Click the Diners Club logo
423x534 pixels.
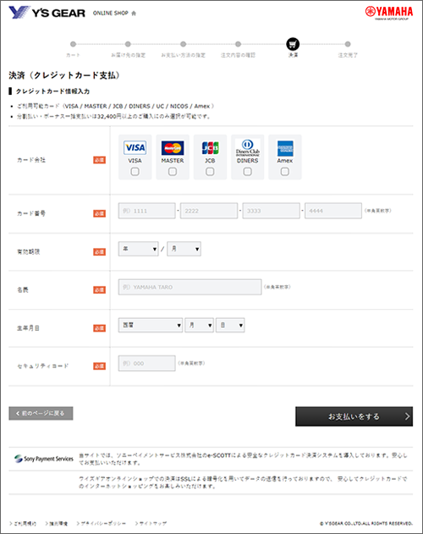pyautogui.click(x=248, y=147)
